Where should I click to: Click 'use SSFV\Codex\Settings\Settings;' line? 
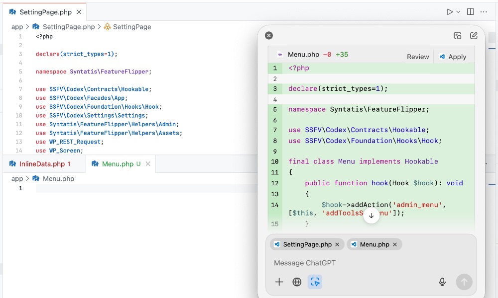92,116
